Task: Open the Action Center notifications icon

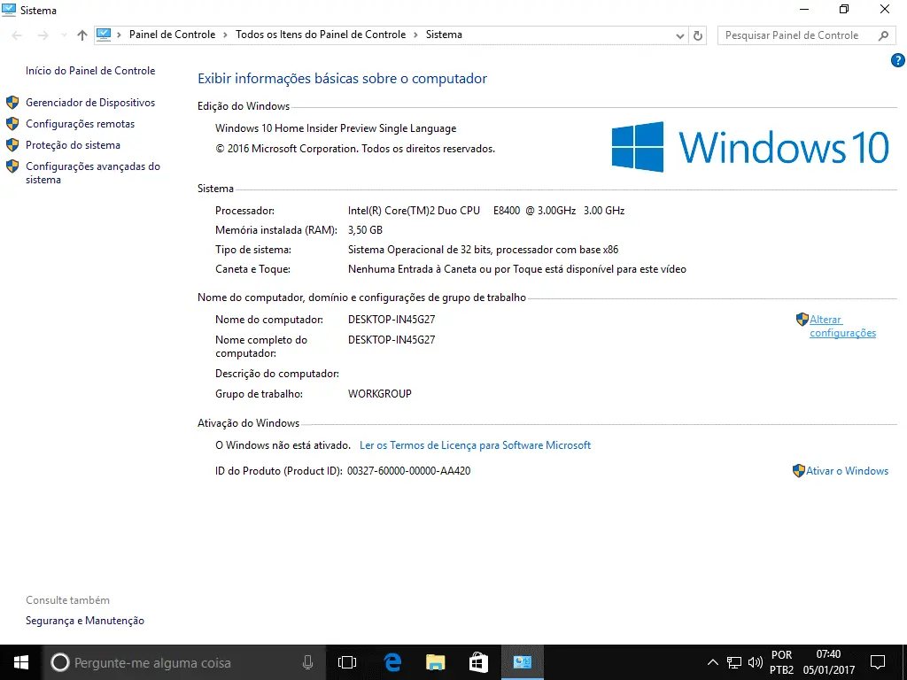Action: (x=878, y=662)
